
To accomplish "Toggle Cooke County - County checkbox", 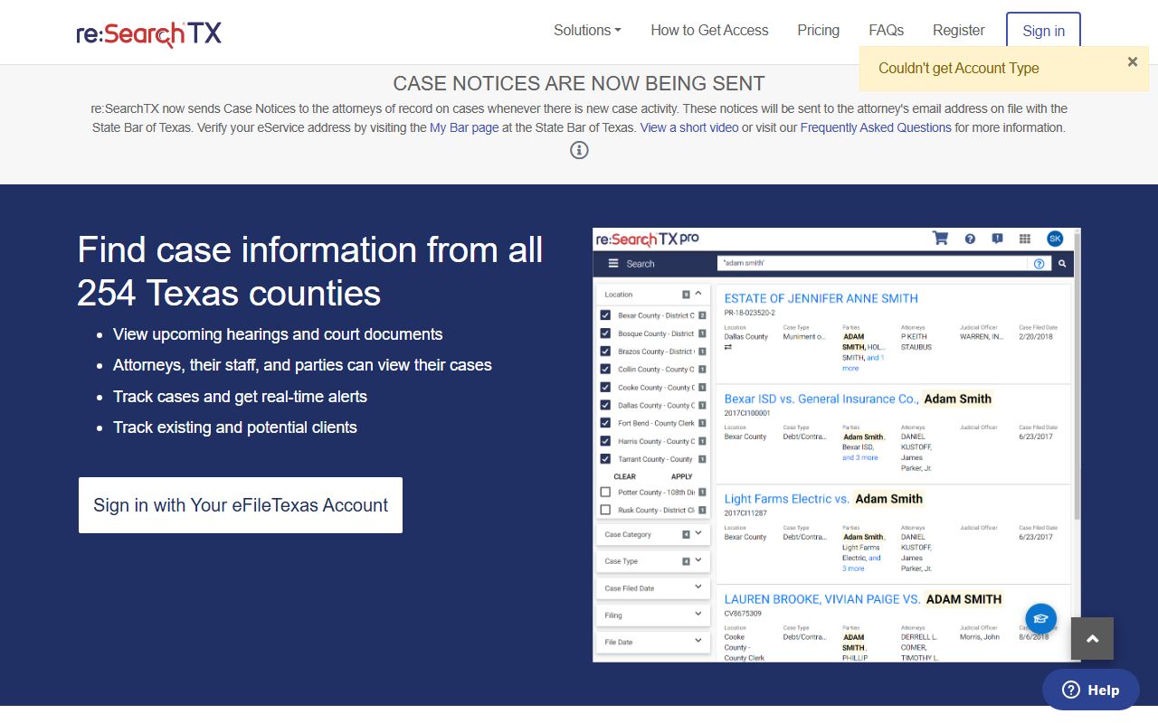I will 606,388.
